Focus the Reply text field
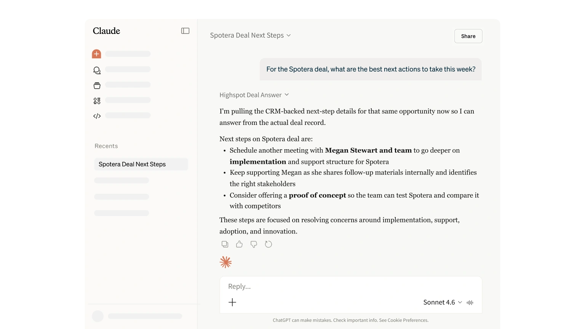This screenshot has width=585, height=329. click(x=351, y=286)
